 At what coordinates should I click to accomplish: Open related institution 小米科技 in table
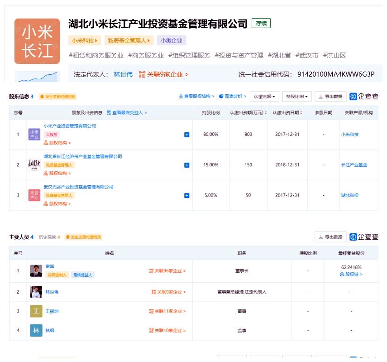(x=350, y=135)
